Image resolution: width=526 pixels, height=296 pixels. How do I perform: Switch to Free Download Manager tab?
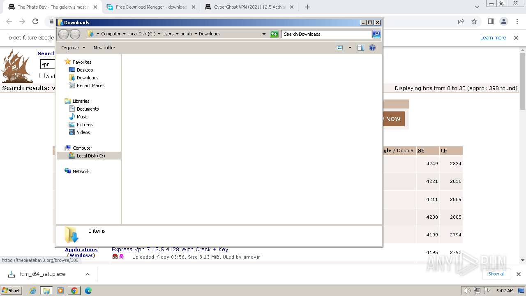pos(151,7)
